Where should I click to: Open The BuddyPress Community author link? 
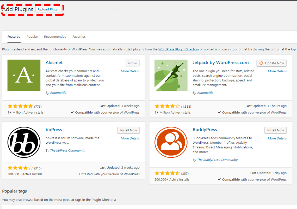pyautogui.click(x=218, y=160)
